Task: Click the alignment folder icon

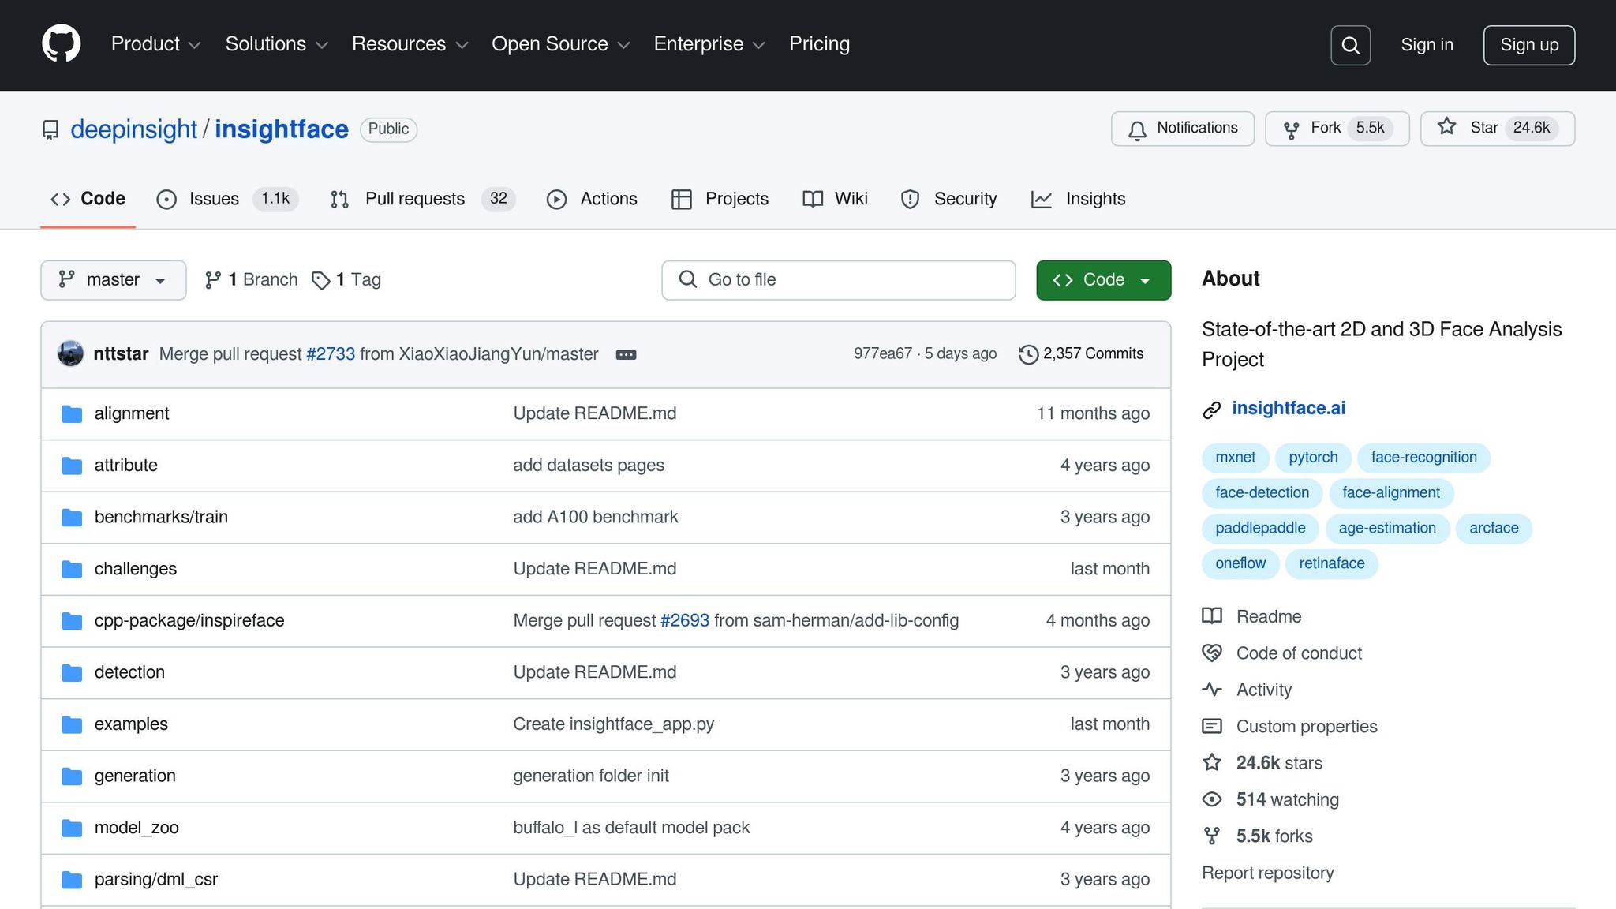Action: pos(72,413)
